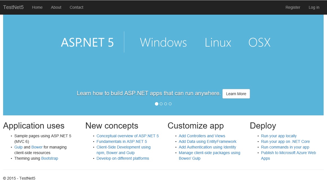Screen dimensions: 327x183
Task: Open Fundamentals in ASP.NET 5 link
Action: click(x=121, y=141)
